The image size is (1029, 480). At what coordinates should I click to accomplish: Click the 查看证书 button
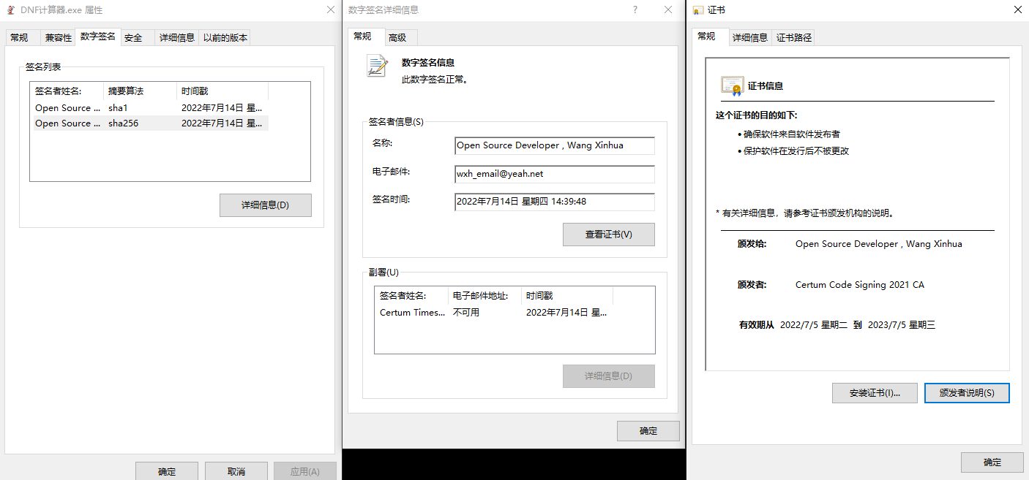[x=609, y=234]
